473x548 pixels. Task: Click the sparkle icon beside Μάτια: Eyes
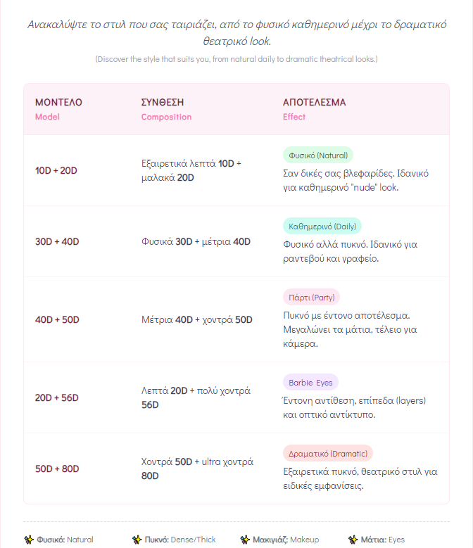click(353, 540)
